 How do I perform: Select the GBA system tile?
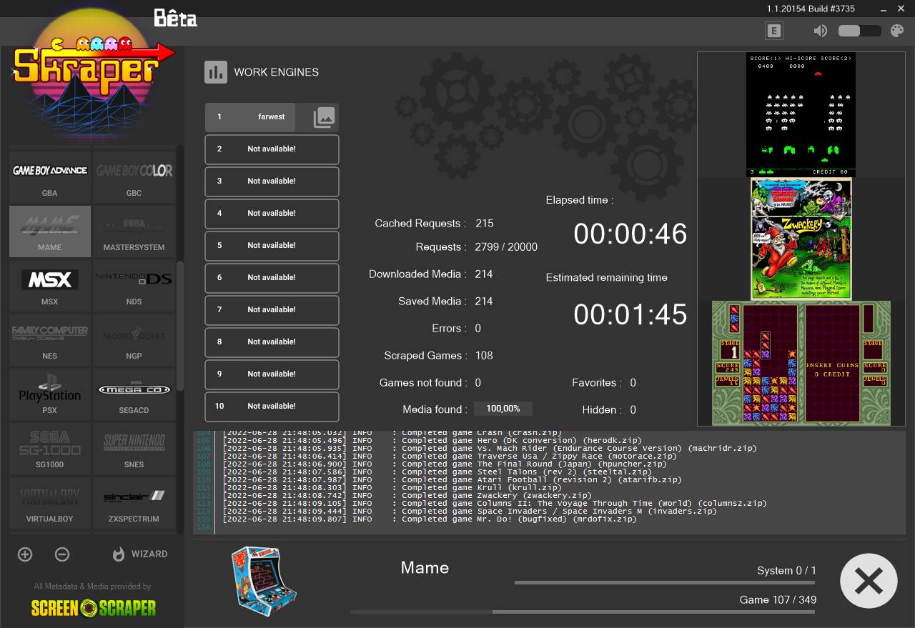click(50, 176)
